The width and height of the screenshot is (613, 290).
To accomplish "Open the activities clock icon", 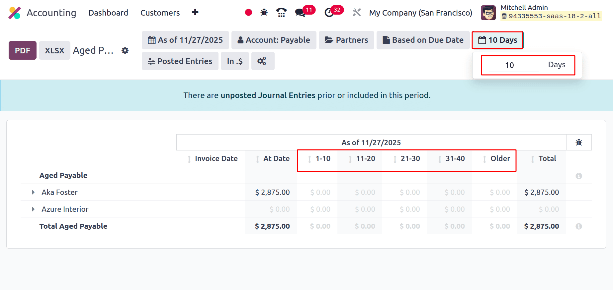I will (x=329, y=13).
